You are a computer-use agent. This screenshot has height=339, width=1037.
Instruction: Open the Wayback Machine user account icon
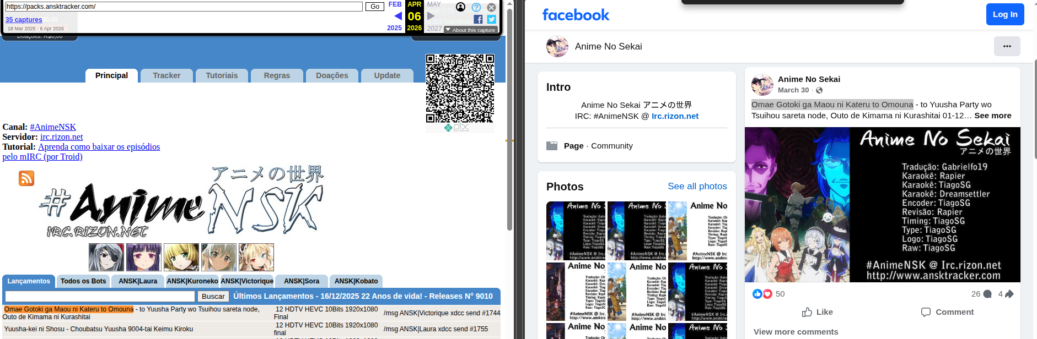pos(460,7)
